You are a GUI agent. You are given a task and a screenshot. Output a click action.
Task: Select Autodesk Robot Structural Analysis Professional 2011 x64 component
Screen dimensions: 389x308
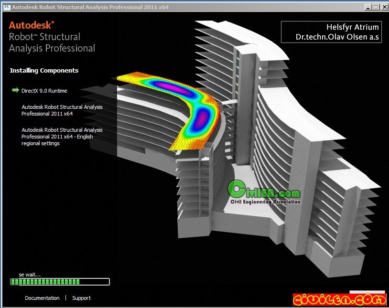(x=62, y=110)
